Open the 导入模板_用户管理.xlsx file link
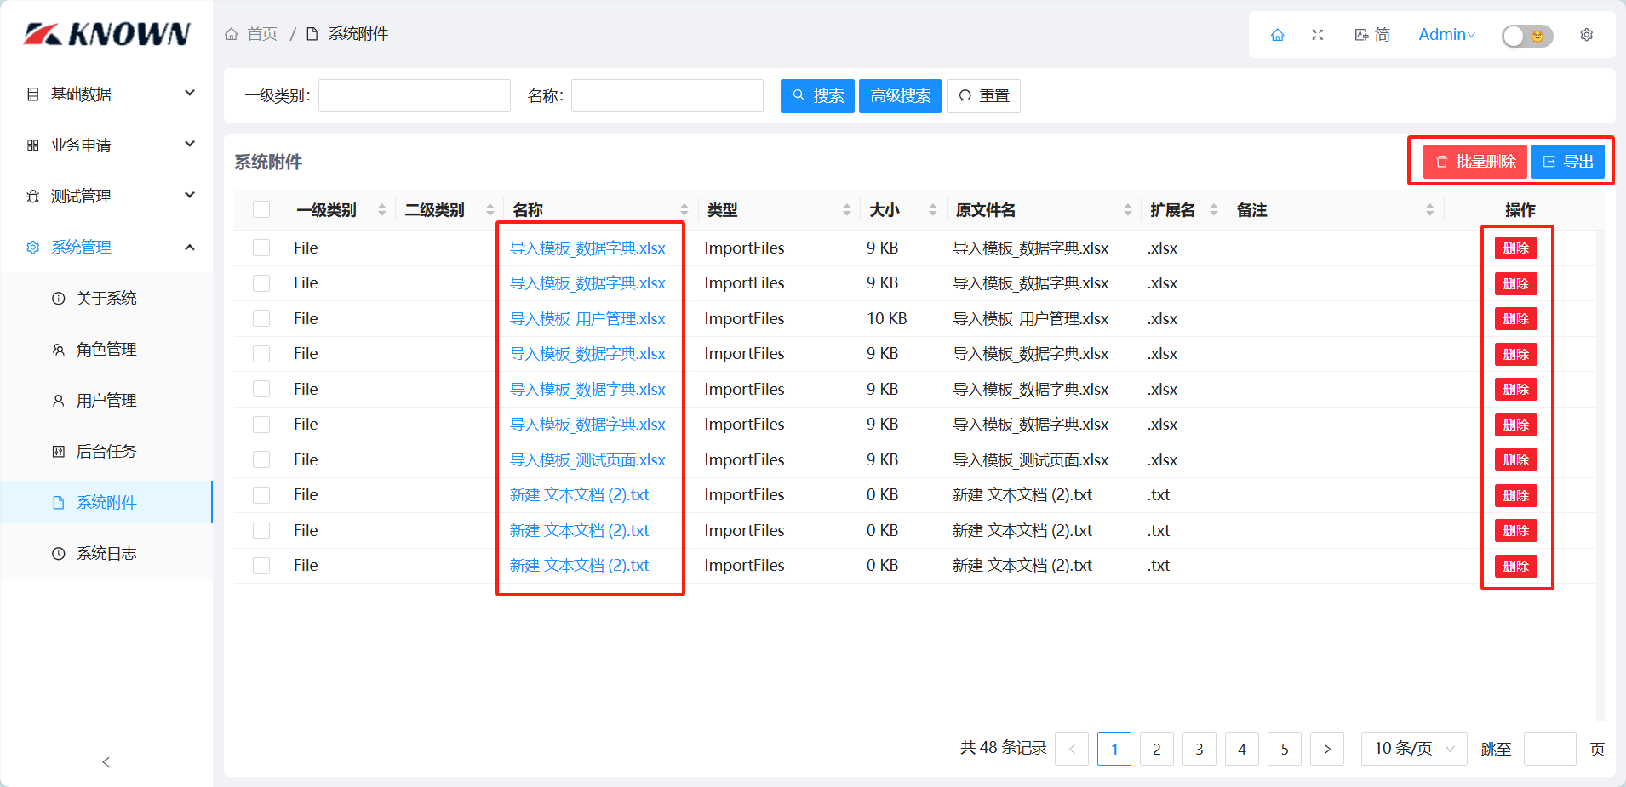Image resolution: width=1626 pixels, height=787 pixels. click(x=587, y=318)
